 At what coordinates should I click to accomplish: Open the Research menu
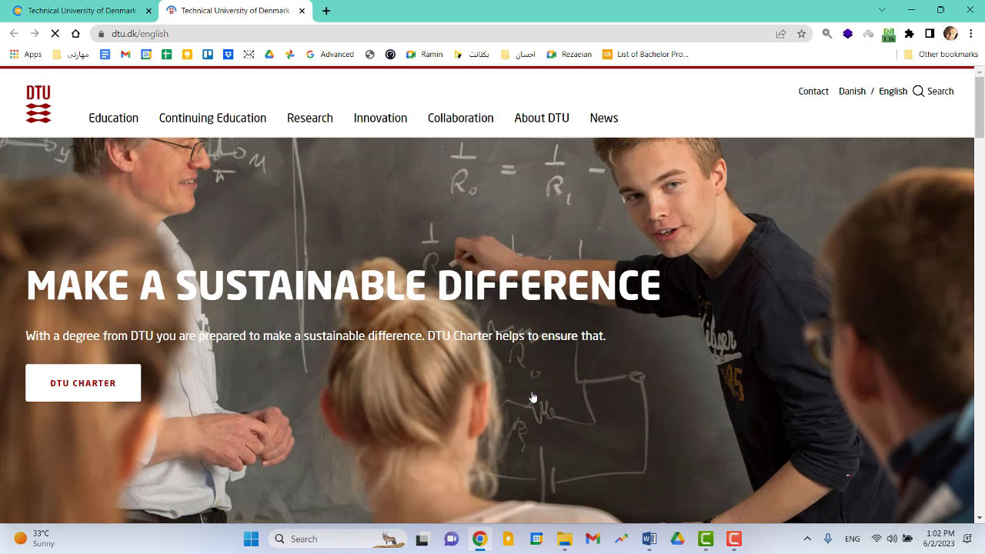pyautogui.click(x=309, y=118)
